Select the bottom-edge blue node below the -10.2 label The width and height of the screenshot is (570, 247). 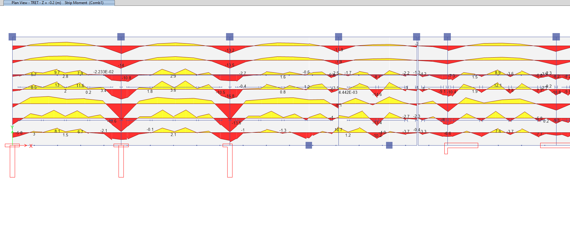[x=389, y=145]
